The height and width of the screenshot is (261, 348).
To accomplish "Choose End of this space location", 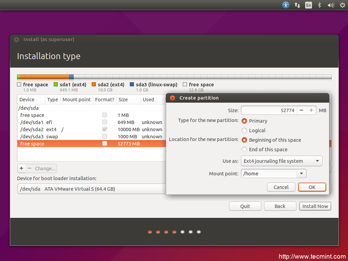I will (244, 150).
